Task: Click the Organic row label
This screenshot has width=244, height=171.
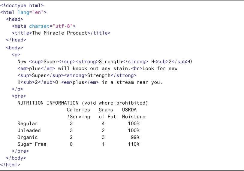Action: 28,137
